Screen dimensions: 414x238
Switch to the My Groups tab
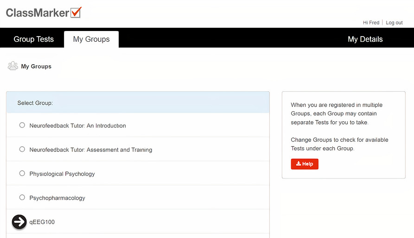point(91,39)
